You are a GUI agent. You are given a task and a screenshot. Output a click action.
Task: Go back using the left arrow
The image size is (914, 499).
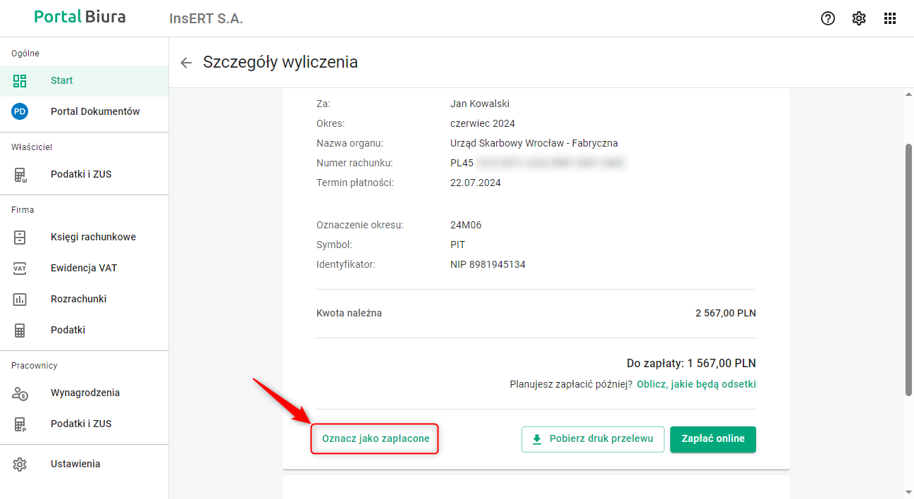tap(186, 63)
